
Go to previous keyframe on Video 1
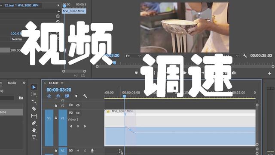(71, 126)
